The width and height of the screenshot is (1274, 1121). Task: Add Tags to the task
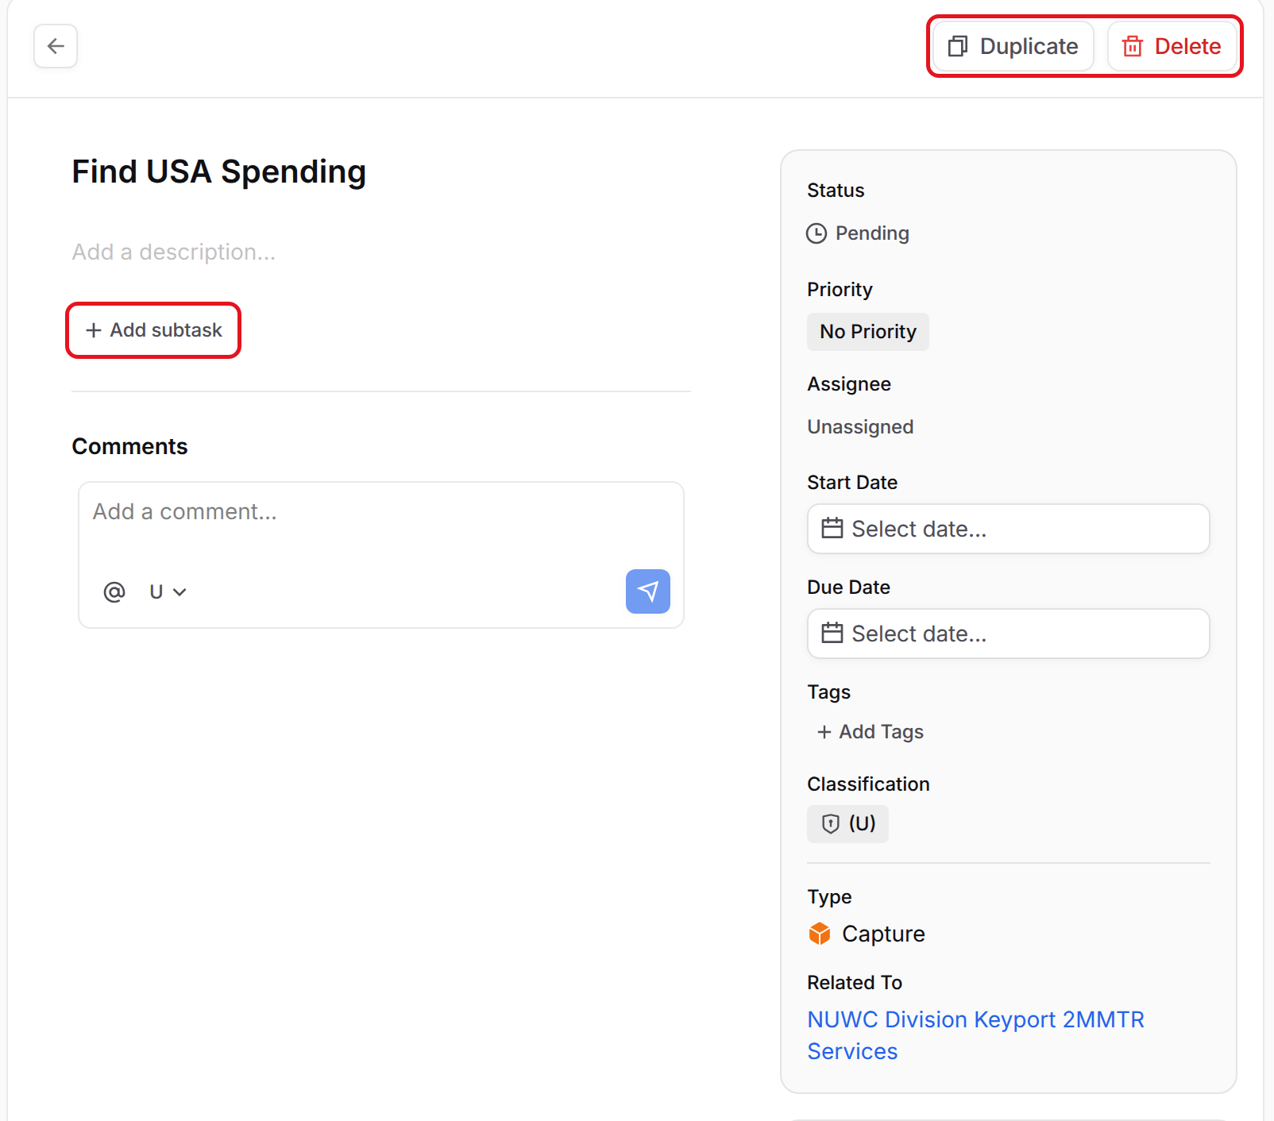pos(871,732)
